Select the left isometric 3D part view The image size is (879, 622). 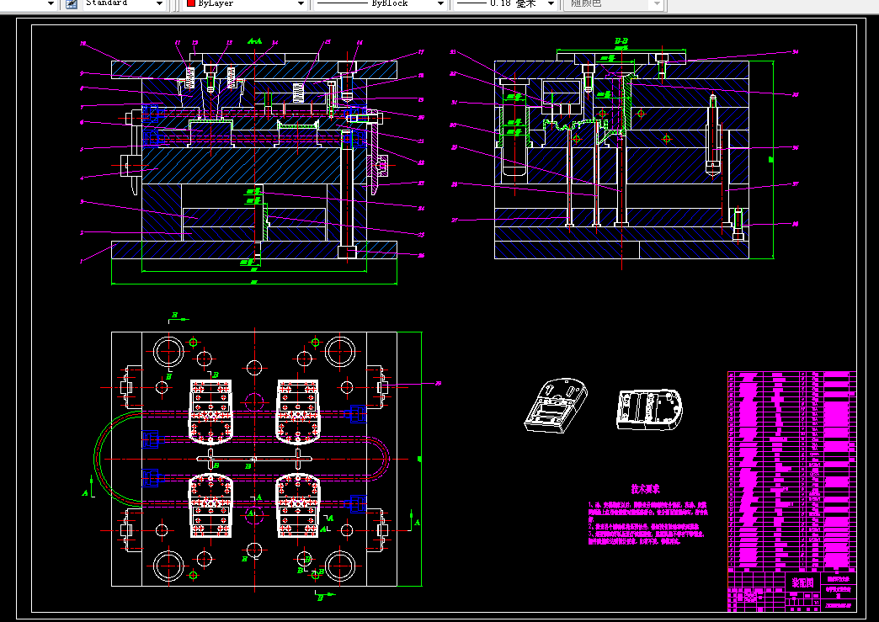point(556,405)
